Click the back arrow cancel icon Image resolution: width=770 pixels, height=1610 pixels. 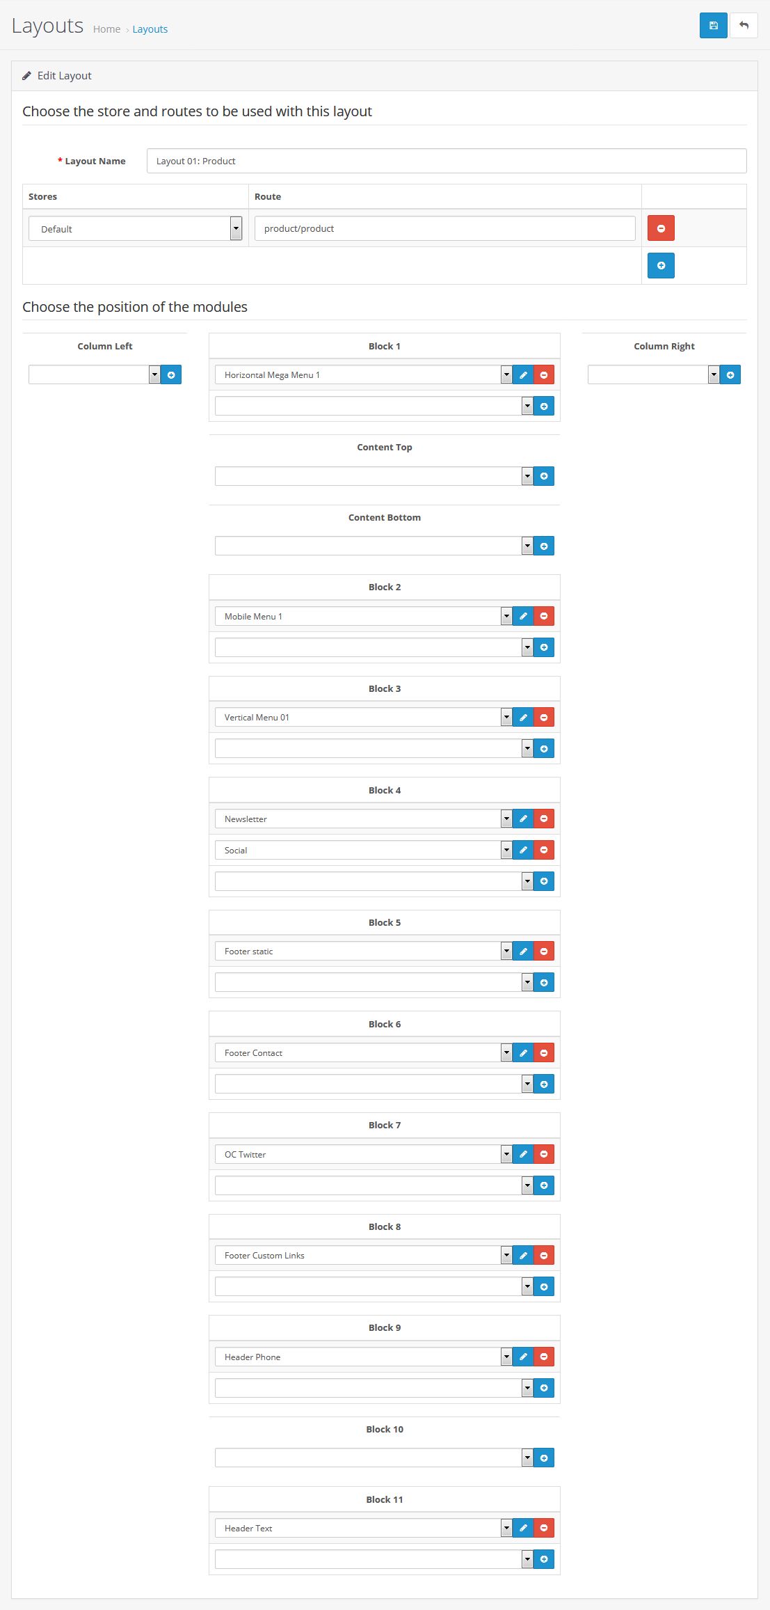point(744,26)
